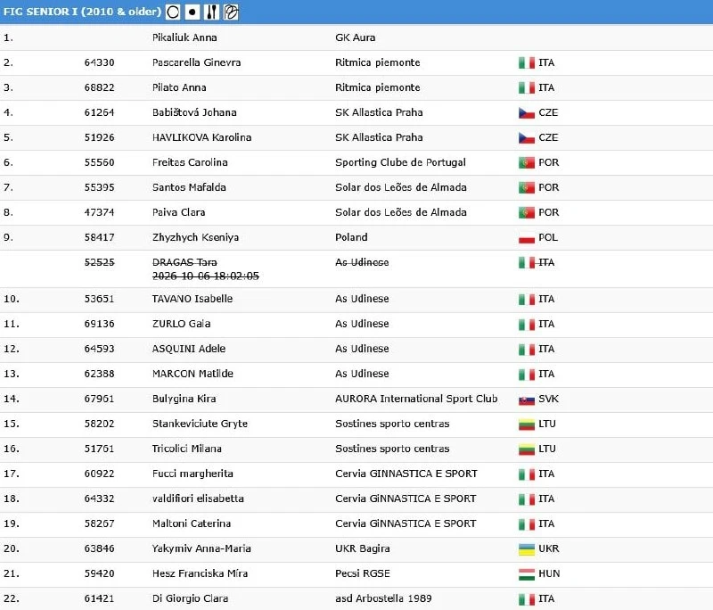Screen dimensions: 713x610
Task: Click ID number "47374"
Action: click(x=99, y=212)
